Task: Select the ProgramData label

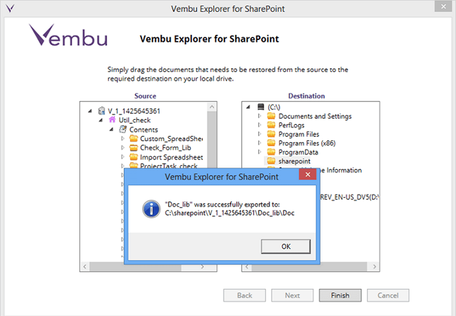Action: (298, 152)
